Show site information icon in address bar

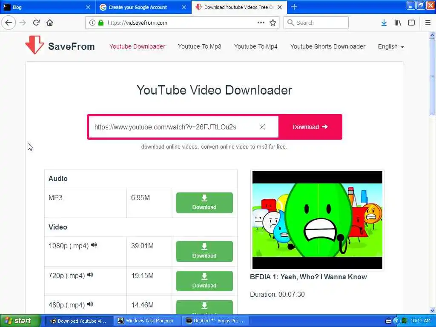[92, 23]
